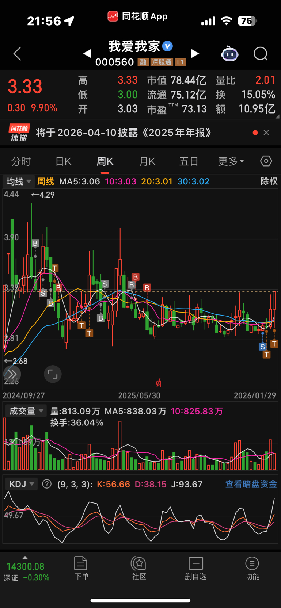Viewport: 281px width, 608px height.
Task: Expand chart with double-arrow button
Action: click(12, 374)
